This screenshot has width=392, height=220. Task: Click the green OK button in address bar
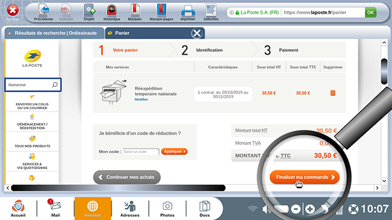pyautogui.click(x=370, y=12)
